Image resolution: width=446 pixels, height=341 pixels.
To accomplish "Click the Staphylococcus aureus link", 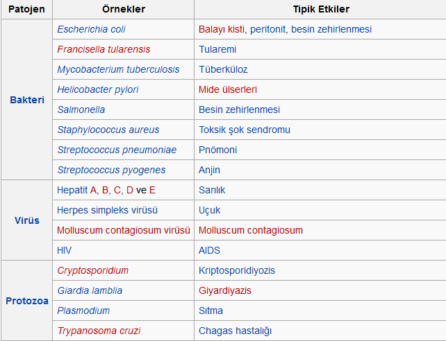I will click(x=108, y=130).
